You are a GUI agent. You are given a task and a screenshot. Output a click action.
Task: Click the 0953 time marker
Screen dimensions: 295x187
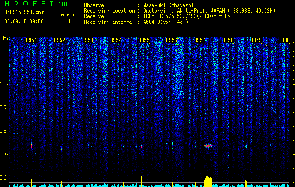88,40
